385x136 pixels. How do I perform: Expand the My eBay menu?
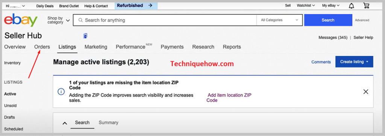(x=331, y=5)
